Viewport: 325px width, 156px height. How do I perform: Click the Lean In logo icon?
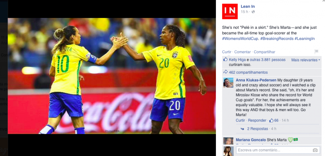(x=230, y=12)
